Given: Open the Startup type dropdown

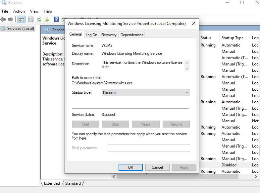Looking at the screenshot, I should point(146,93).
